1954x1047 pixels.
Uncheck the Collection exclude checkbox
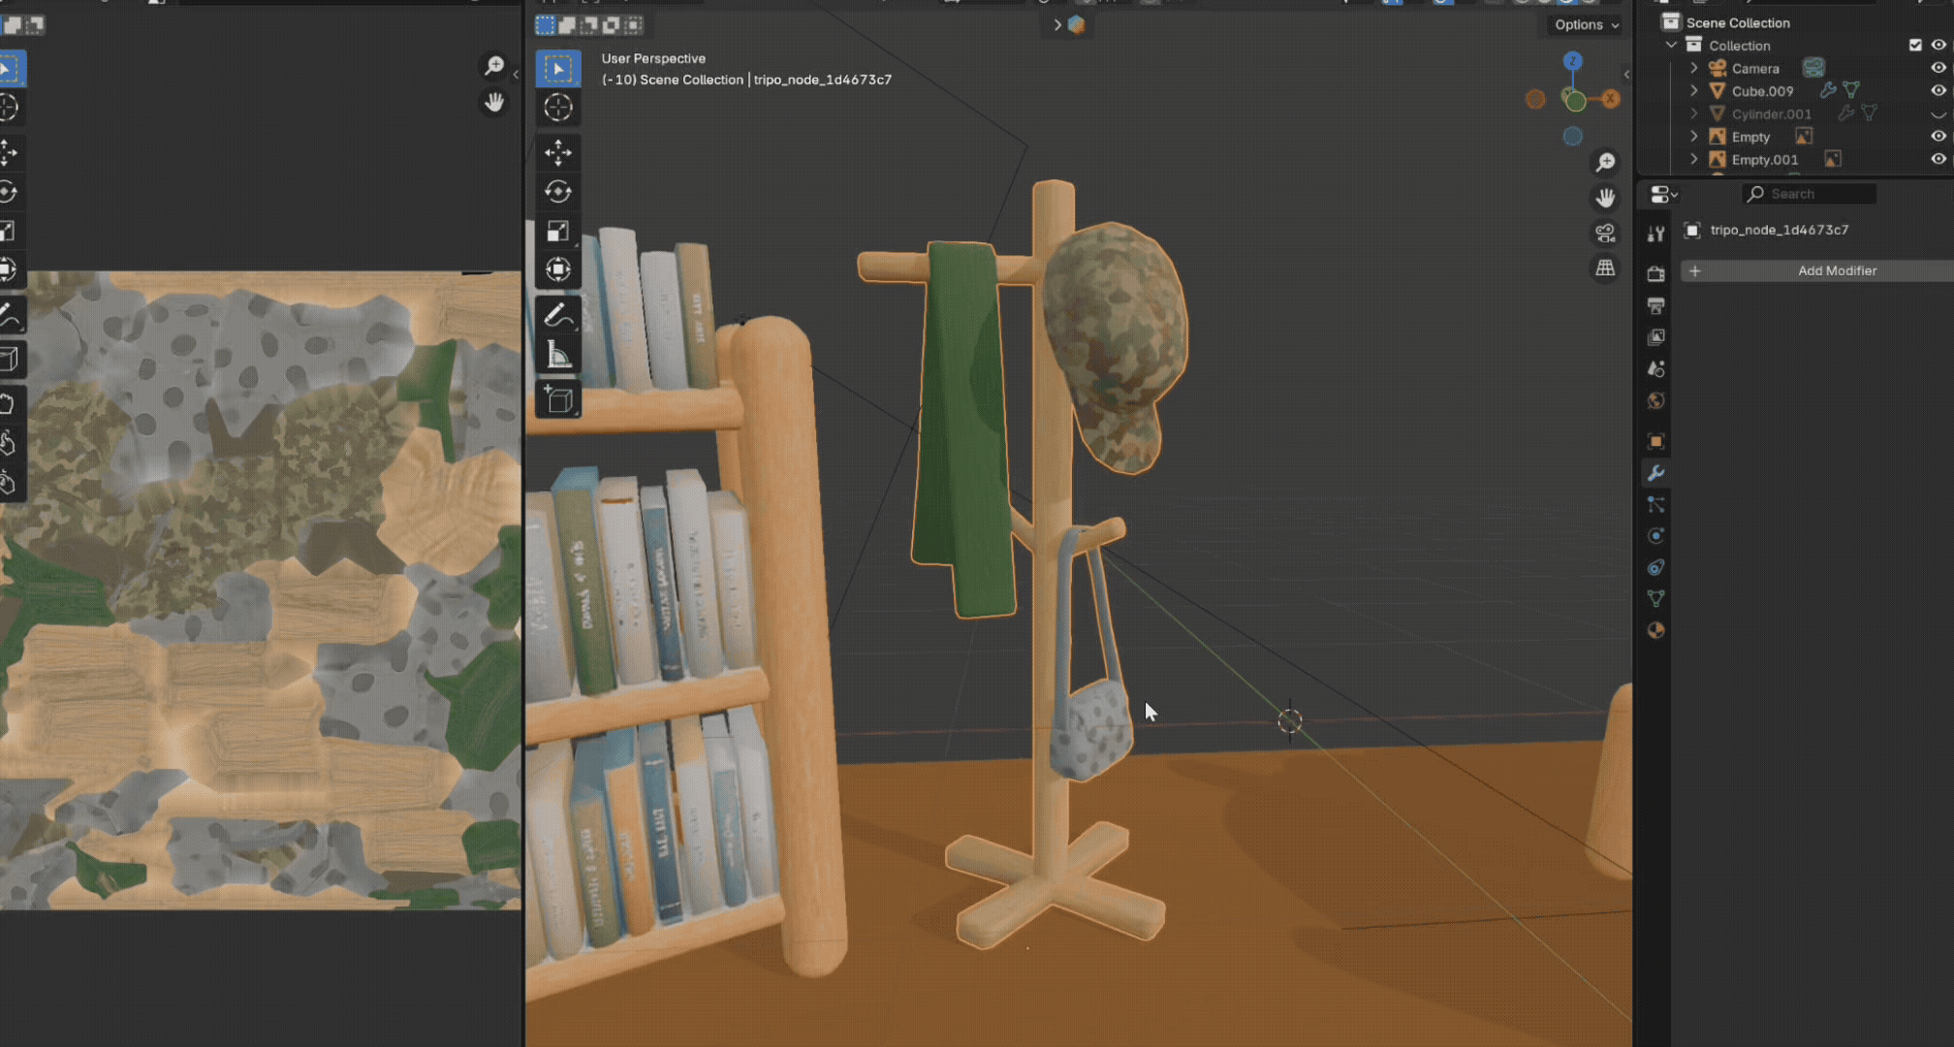(x=1915, y=45)
